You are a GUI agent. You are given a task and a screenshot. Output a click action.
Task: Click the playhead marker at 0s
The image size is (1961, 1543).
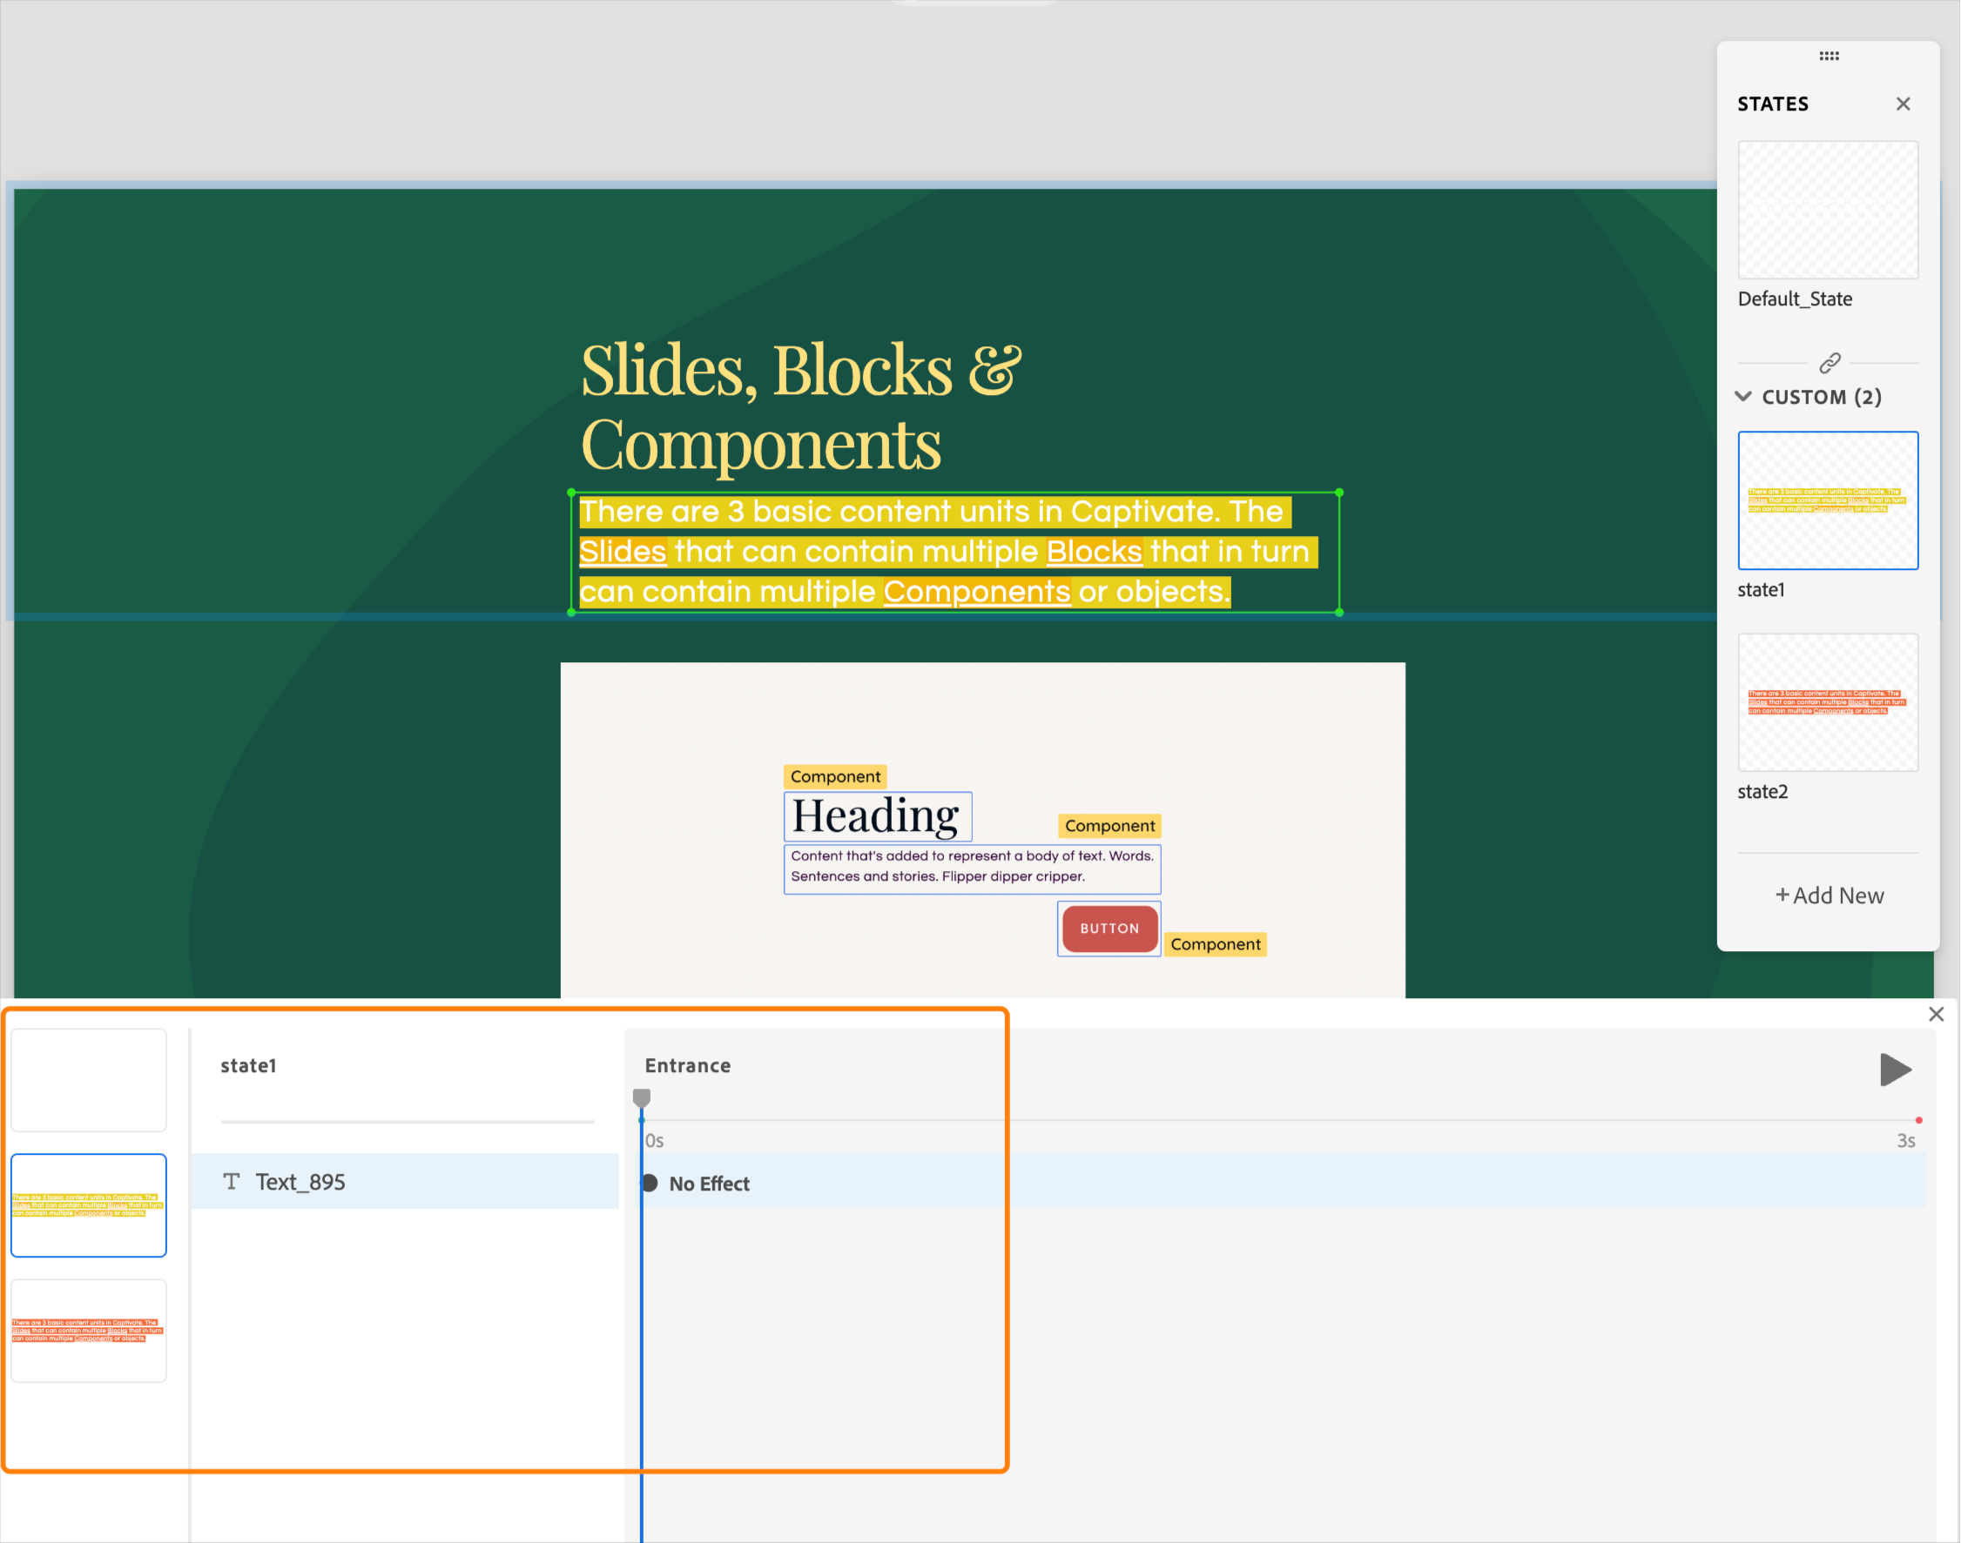642,1097
